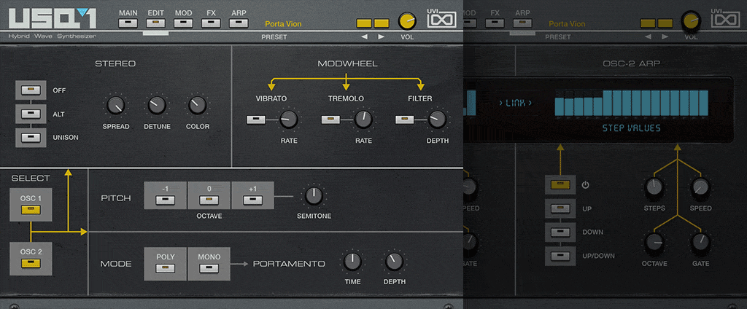This screenshot has height=309, width=747.
Task: Toggle the OSC-2 arp power button
Action: (x=561, y=184)
